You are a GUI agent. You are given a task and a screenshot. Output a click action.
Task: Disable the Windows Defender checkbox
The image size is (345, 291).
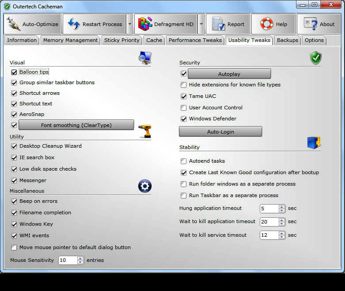(x=183, y=119)
